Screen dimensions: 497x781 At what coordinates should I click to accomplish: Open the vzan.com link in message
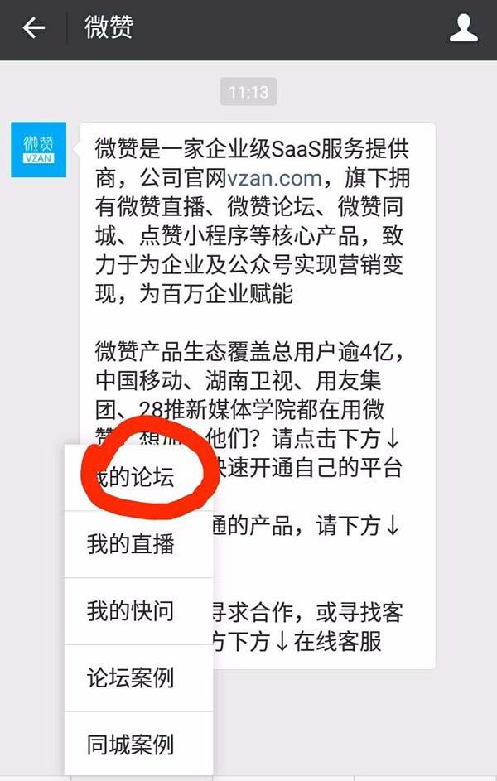coord(274,178)
